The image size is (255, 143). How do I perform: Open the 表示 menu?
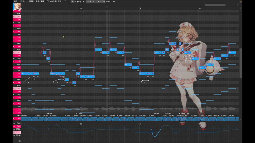click(16, 1)
